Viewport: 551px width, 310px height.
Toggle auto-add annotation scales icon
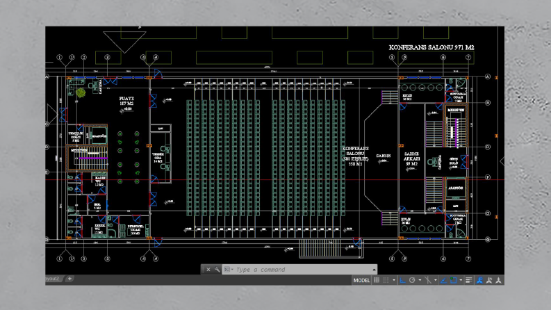coord(489,280)
